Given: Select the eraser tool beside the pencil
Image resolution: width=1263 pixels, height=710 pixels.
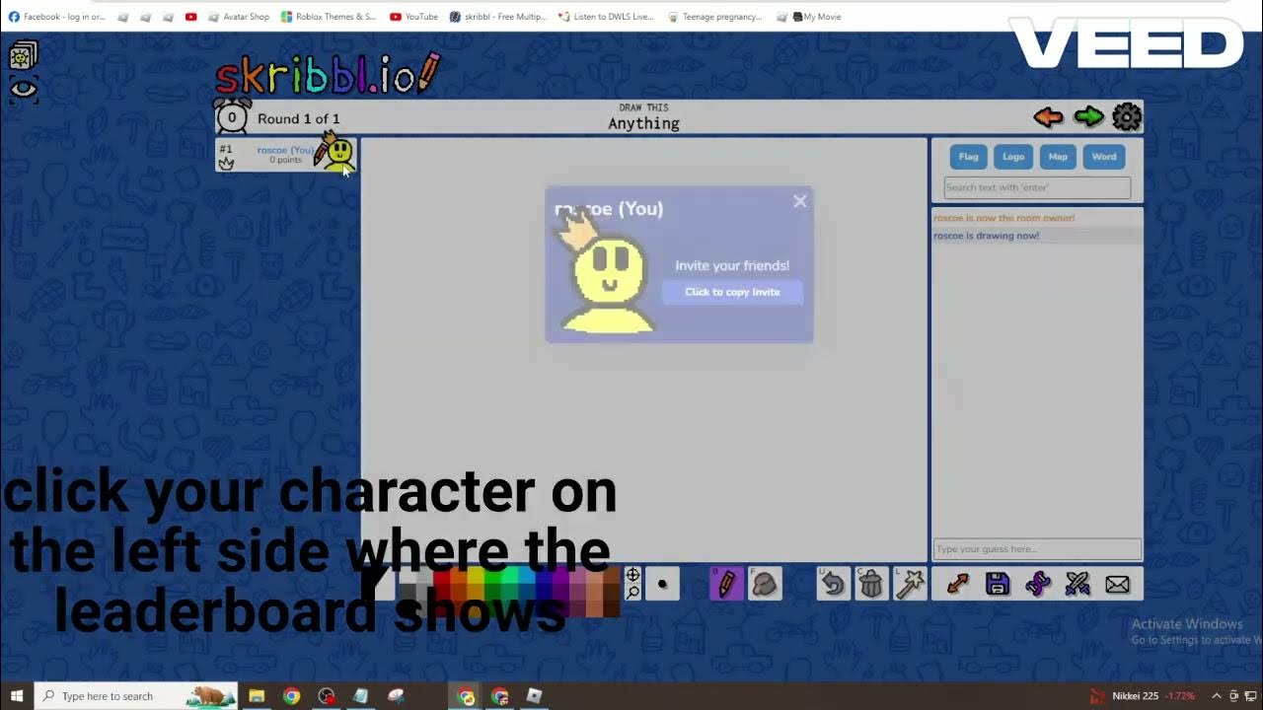Looking at the screenshot, I should 765,584.
